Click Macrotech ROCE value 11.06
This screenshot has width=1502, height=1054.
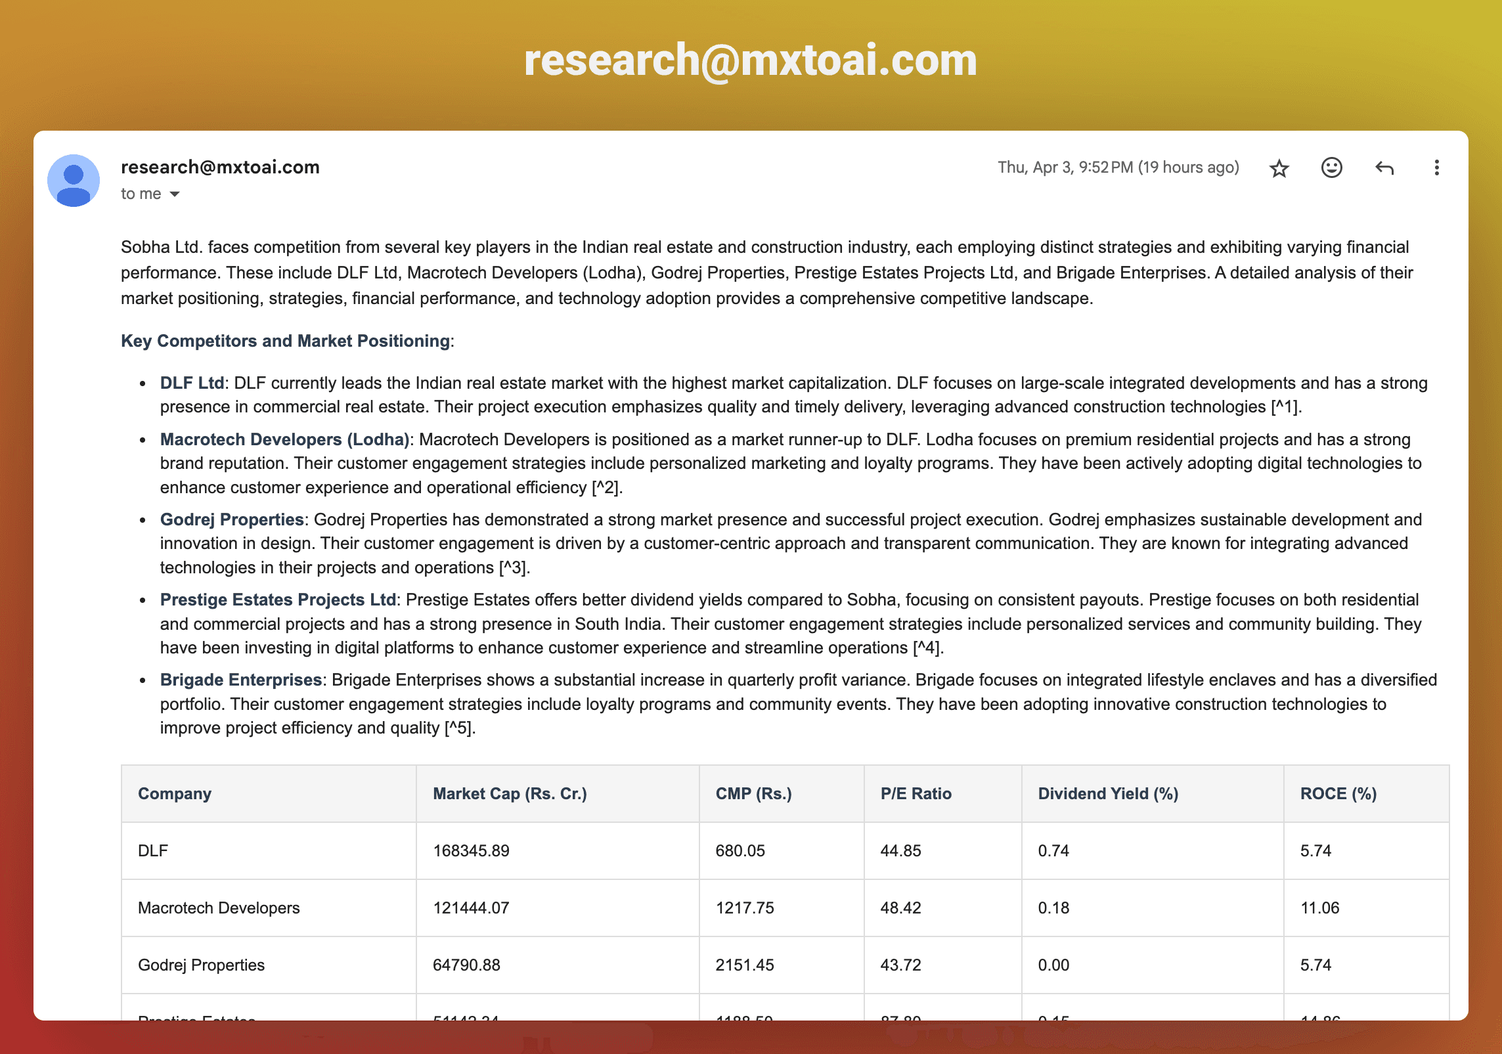pos(1319,908)
